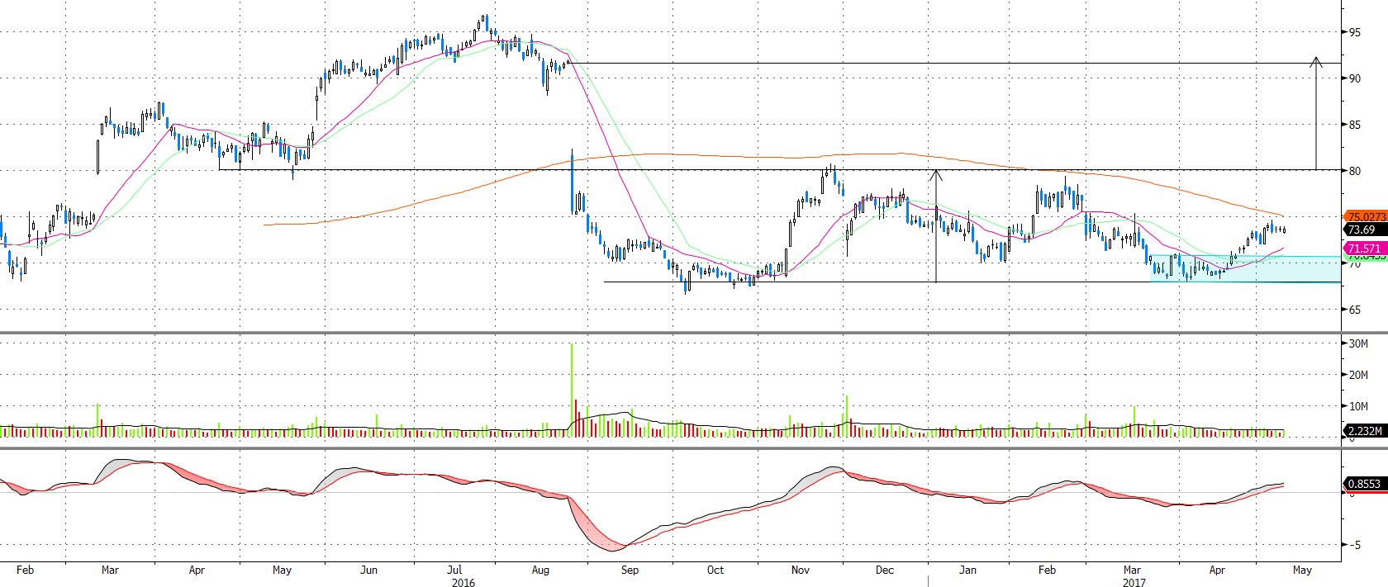Select the 85 price axis label
The image size is (1388, 587).
1355,125
